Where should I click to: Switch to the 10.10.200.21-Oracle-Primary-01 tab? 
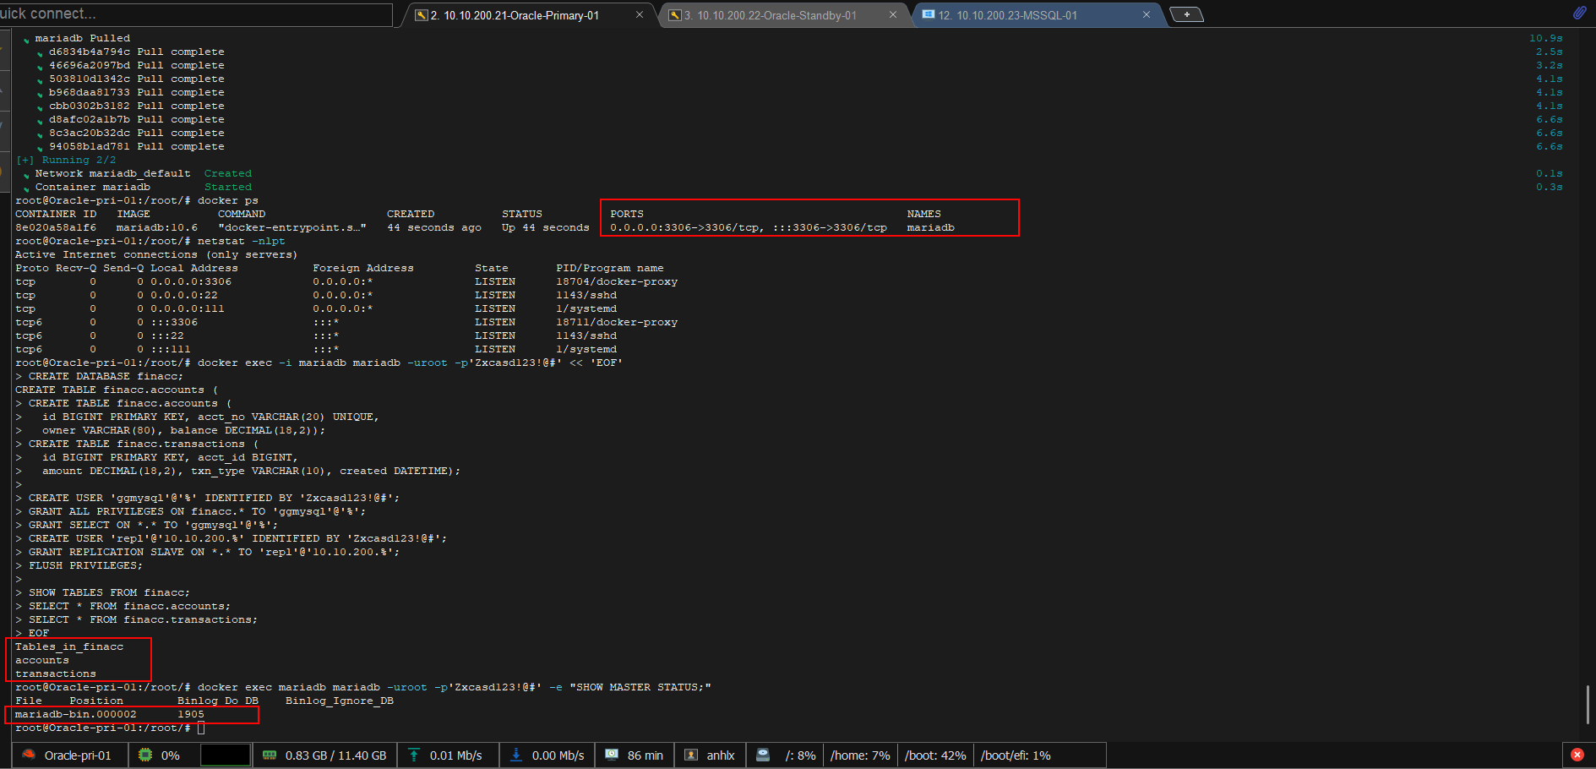tap(515, 15)
